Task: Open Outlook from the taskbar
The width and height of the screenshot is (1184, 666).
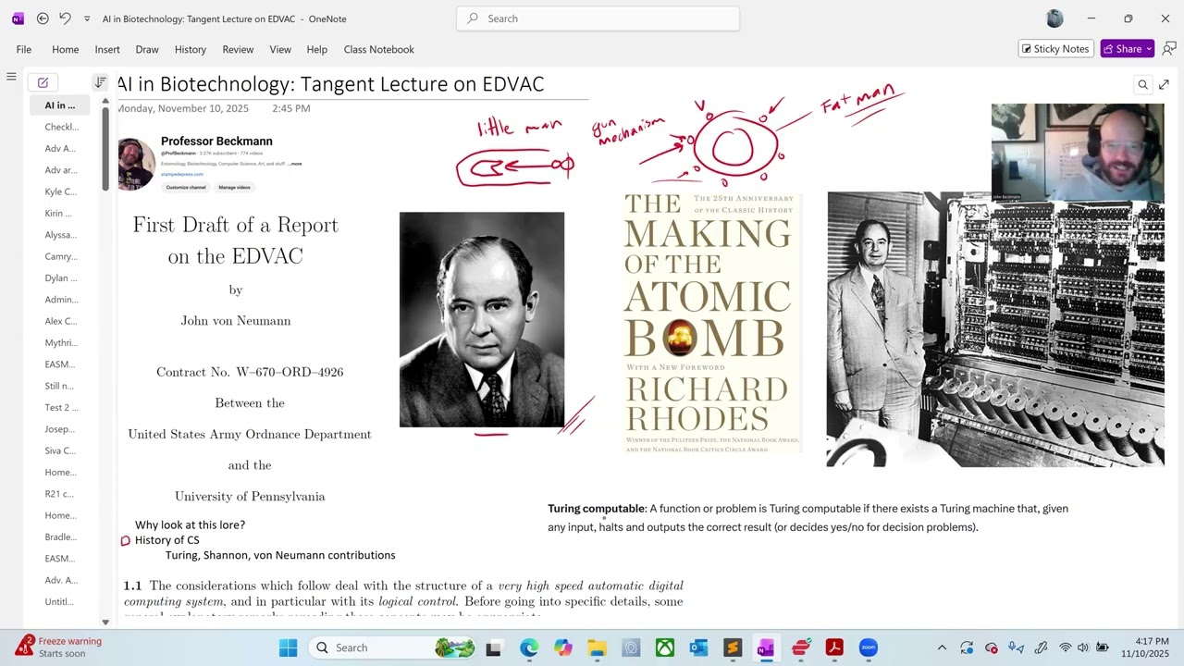Action: [698, 647]
